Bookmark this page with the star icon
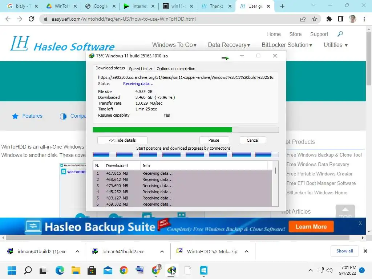This screenshot has height=279, width=372. coord(315,19)
